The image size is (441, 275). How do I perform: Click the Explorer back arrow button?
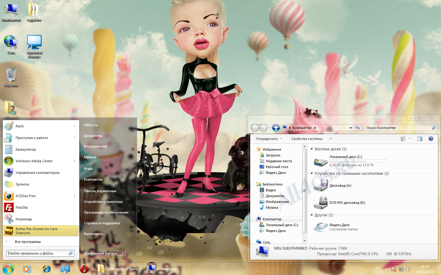255,128
